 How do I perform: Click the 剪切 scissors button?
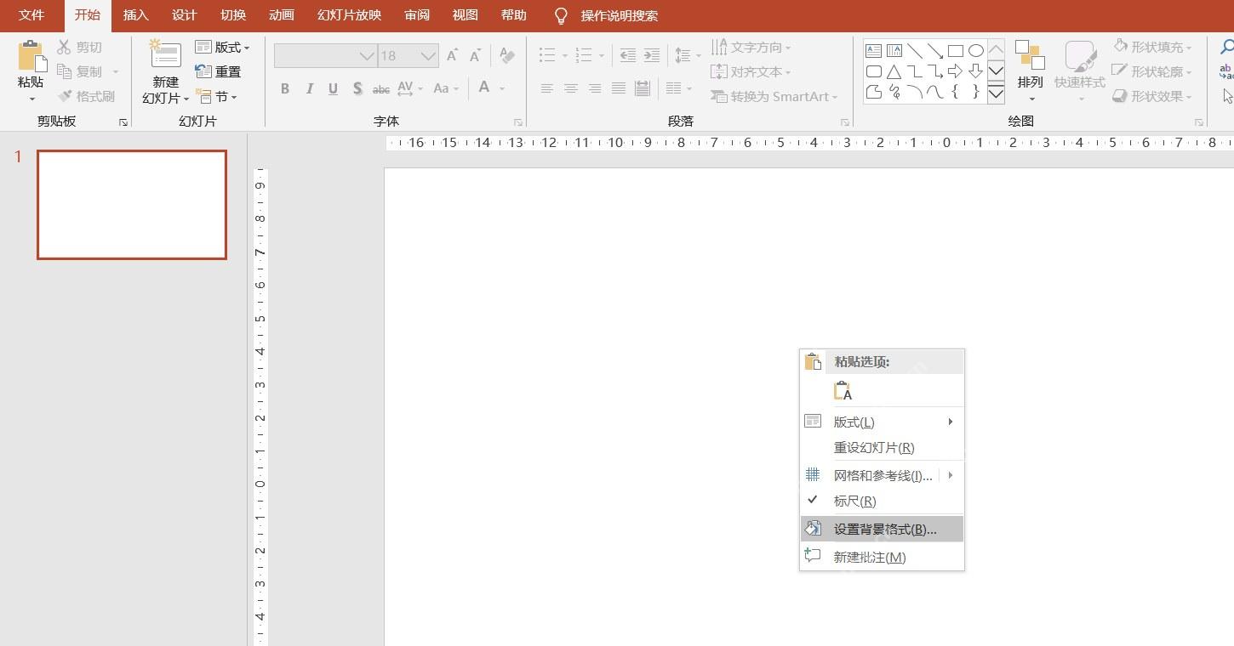click(x=79, y=48)
